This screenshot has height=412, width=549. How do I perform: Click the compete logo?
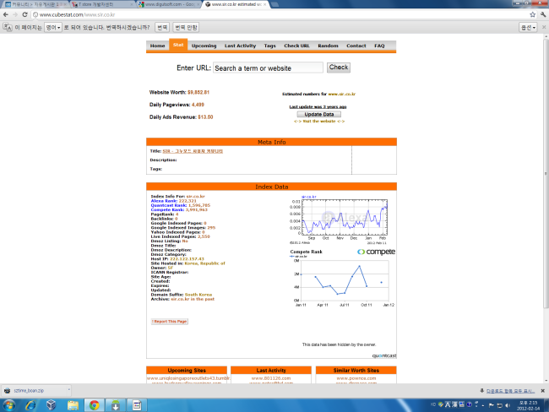coord(376,252)
